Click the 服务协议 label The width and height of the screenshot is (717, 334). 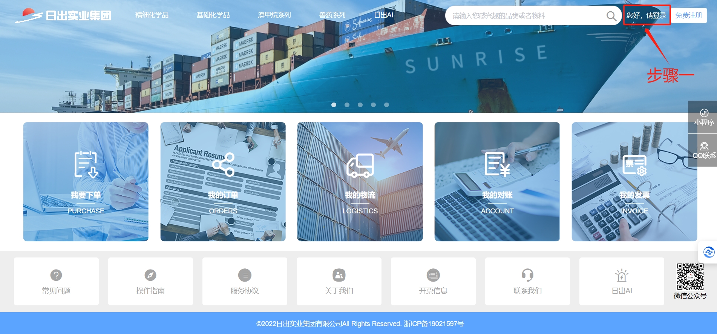[x=245, y=291]
